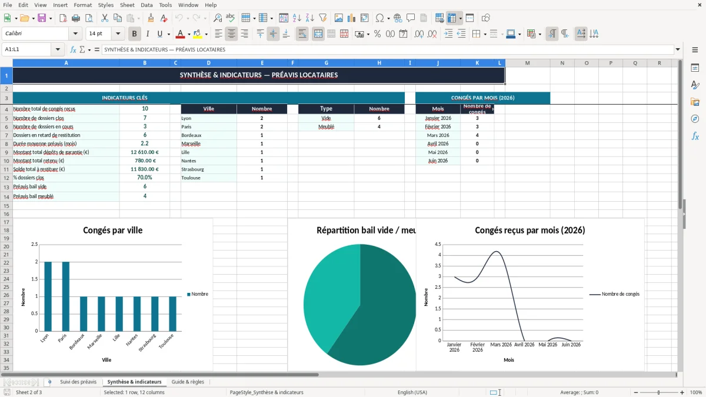
Task: Insert or edit Pivot Table
Action: tap(364, 18)
